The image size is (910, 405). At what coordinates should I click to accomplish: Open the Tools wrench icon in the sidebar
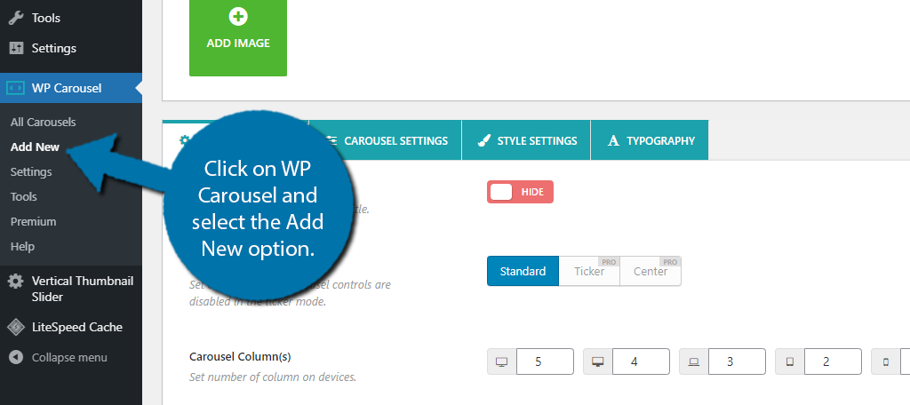tap(16, 18)
